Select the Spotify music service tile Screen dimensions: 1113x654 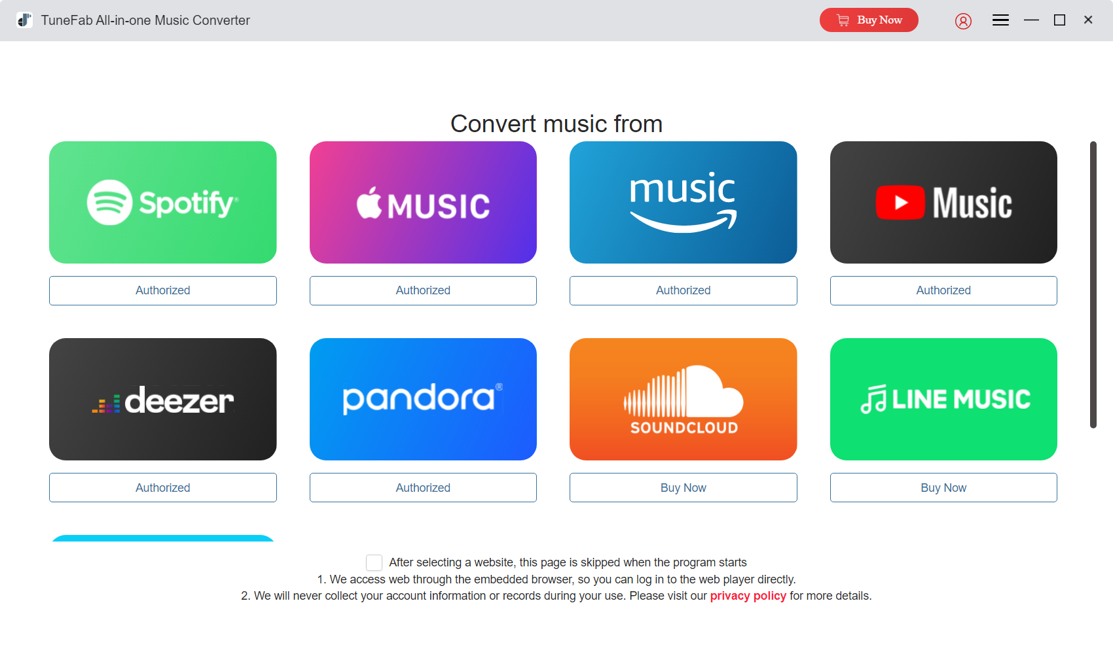point(162,202)
